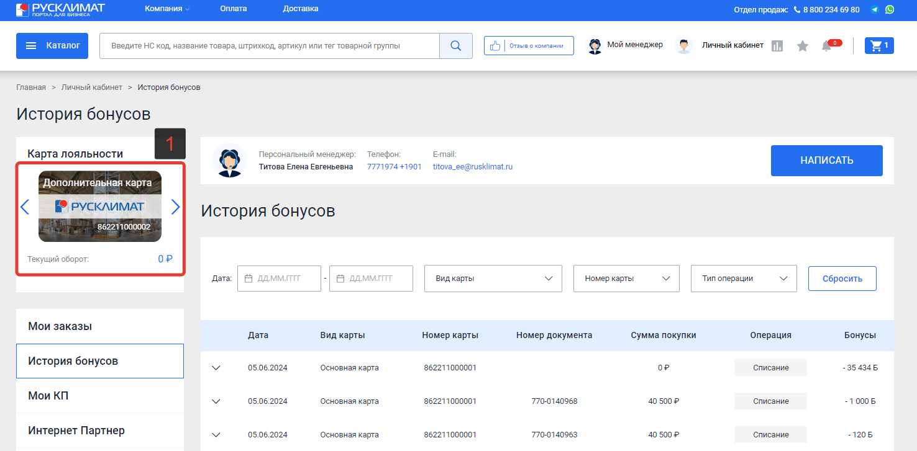The width and height of the screenshot is (917, 451).
Task: Expand the row for document 770-0140963
Action: coord(216,435)
